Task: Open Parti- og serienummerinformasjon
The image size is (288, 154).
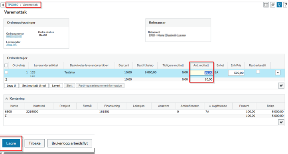Action: tap(100, 86)
